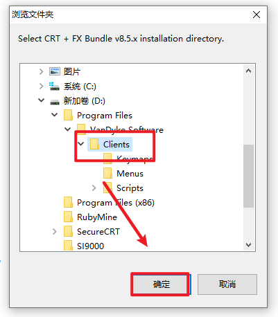Expand the Scripts folder node
The image size is (278, 317).
click(94, 188)
